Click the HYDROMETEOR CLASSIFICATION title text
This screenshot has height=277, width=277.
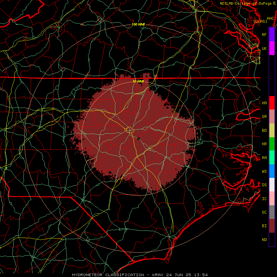108,275
